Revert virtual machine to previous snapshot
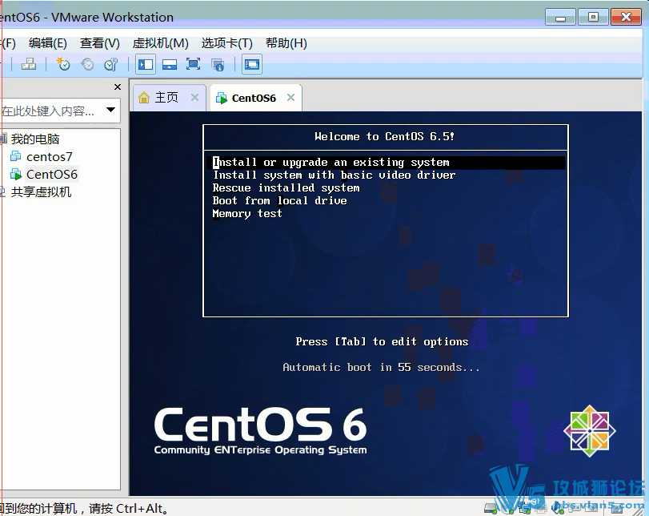The height and width of the screenshot is (516, 649). [87, 64]
